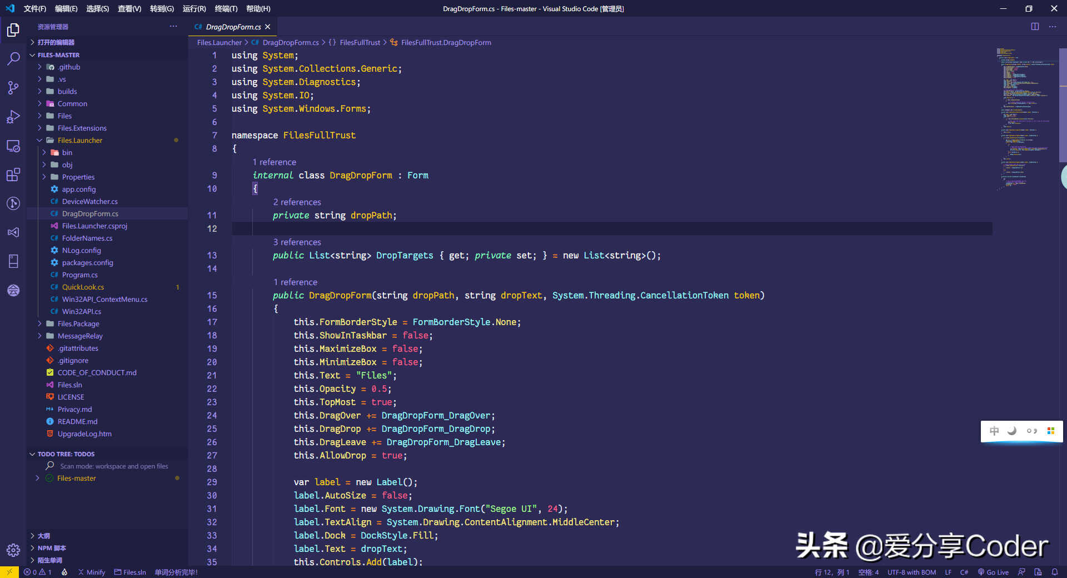Expand the Common folder
This screenshot has width=1067, height=578.
click(x=72, y=103)
